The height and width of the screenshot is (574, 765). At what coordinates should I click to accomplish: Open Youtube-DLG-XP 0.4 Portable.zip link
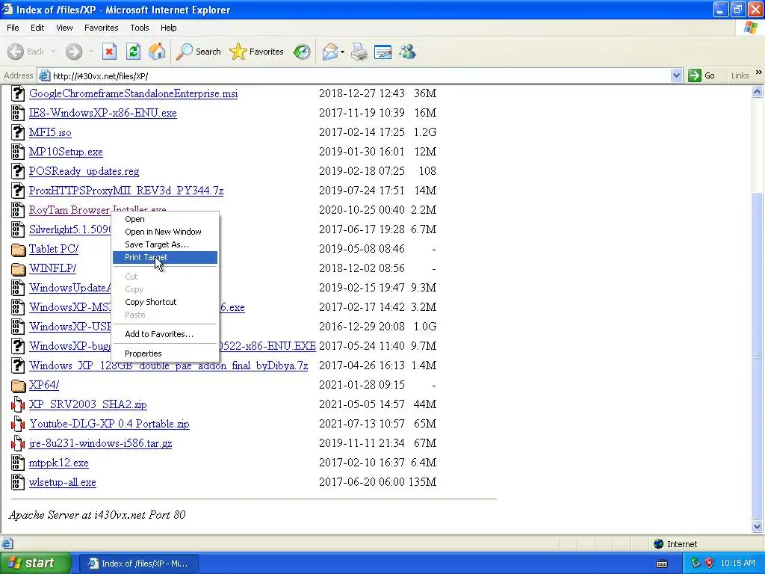[x=109, y=424]
